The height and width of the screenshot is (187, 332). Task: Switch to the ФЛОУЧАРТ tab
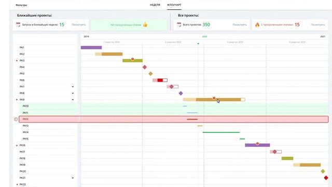[x=174, y=5]
